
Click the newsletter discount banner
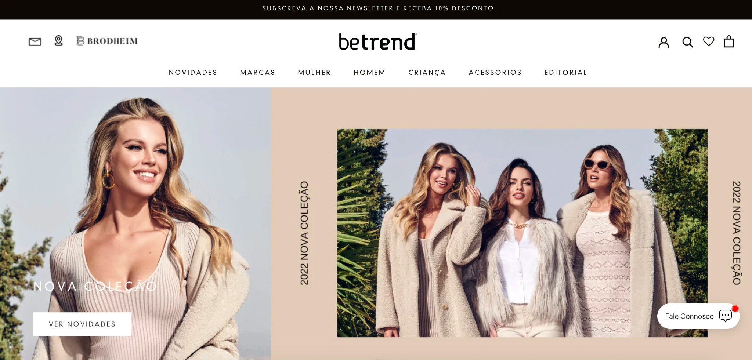[x=378, y=8]
